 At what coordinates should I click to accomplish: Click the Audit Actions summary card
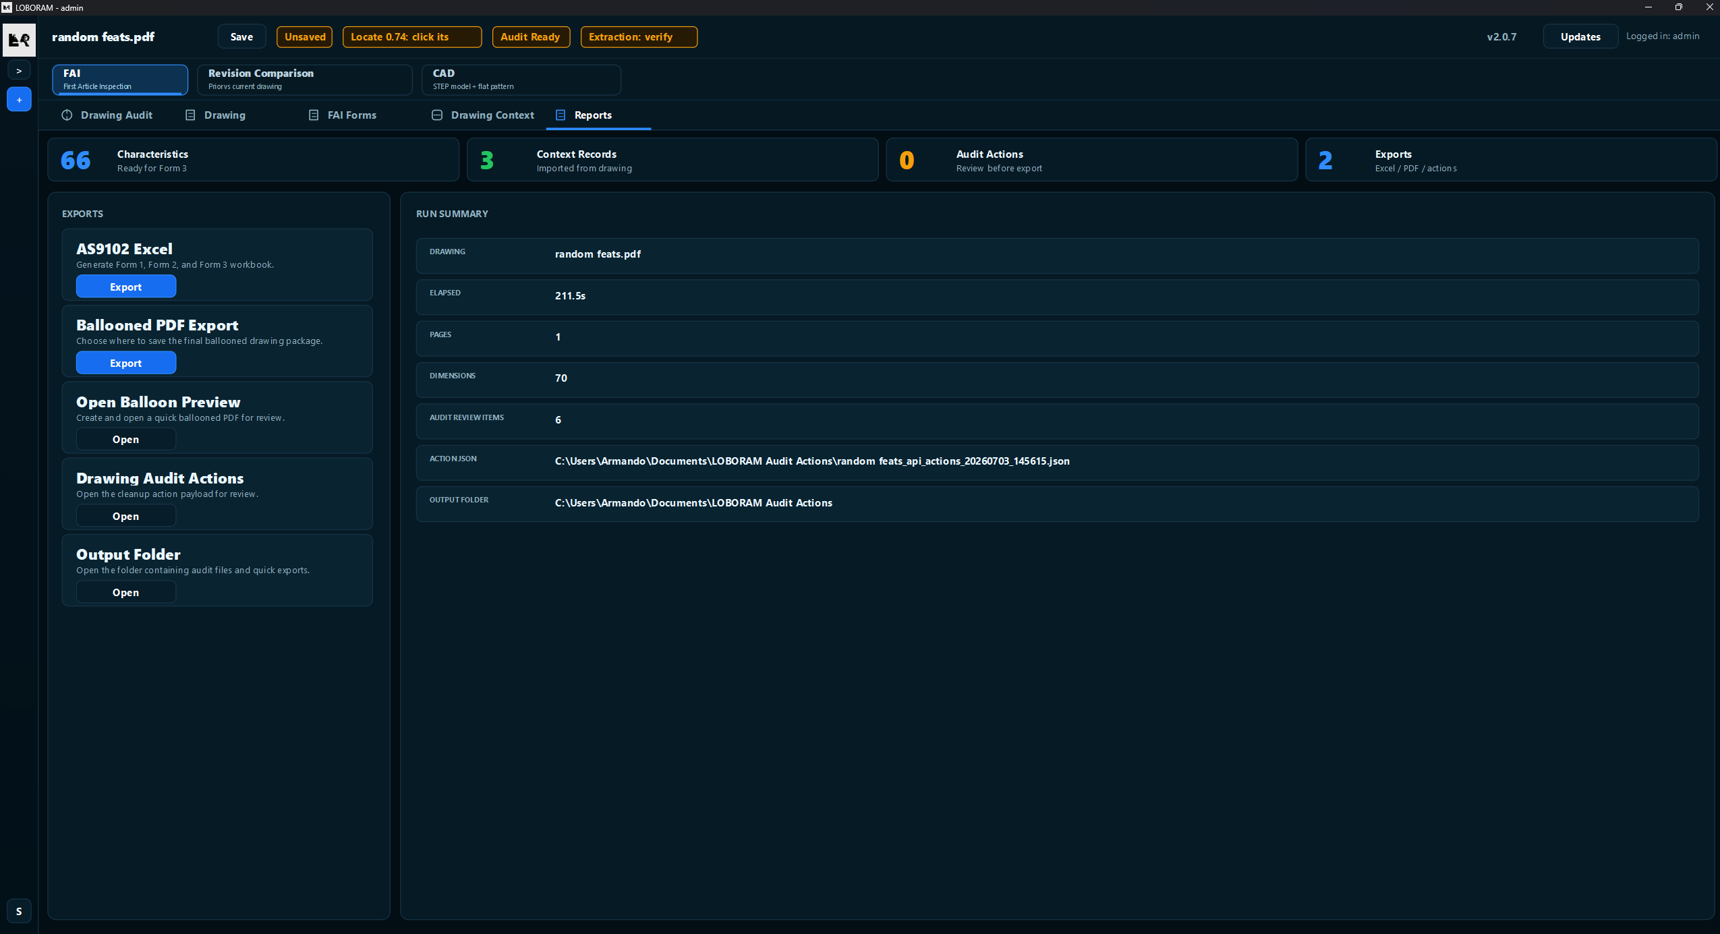pyautogui.click(x=1092, y=160)
